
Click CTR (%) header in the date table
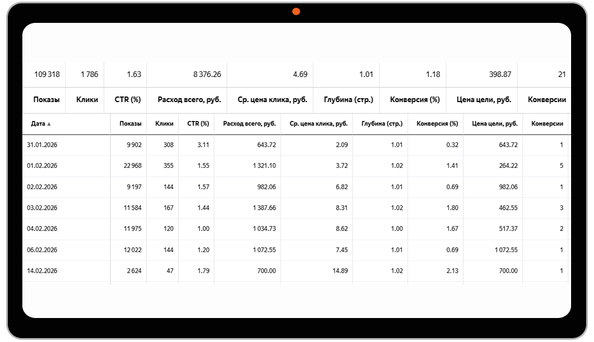[x=198, y=124]
